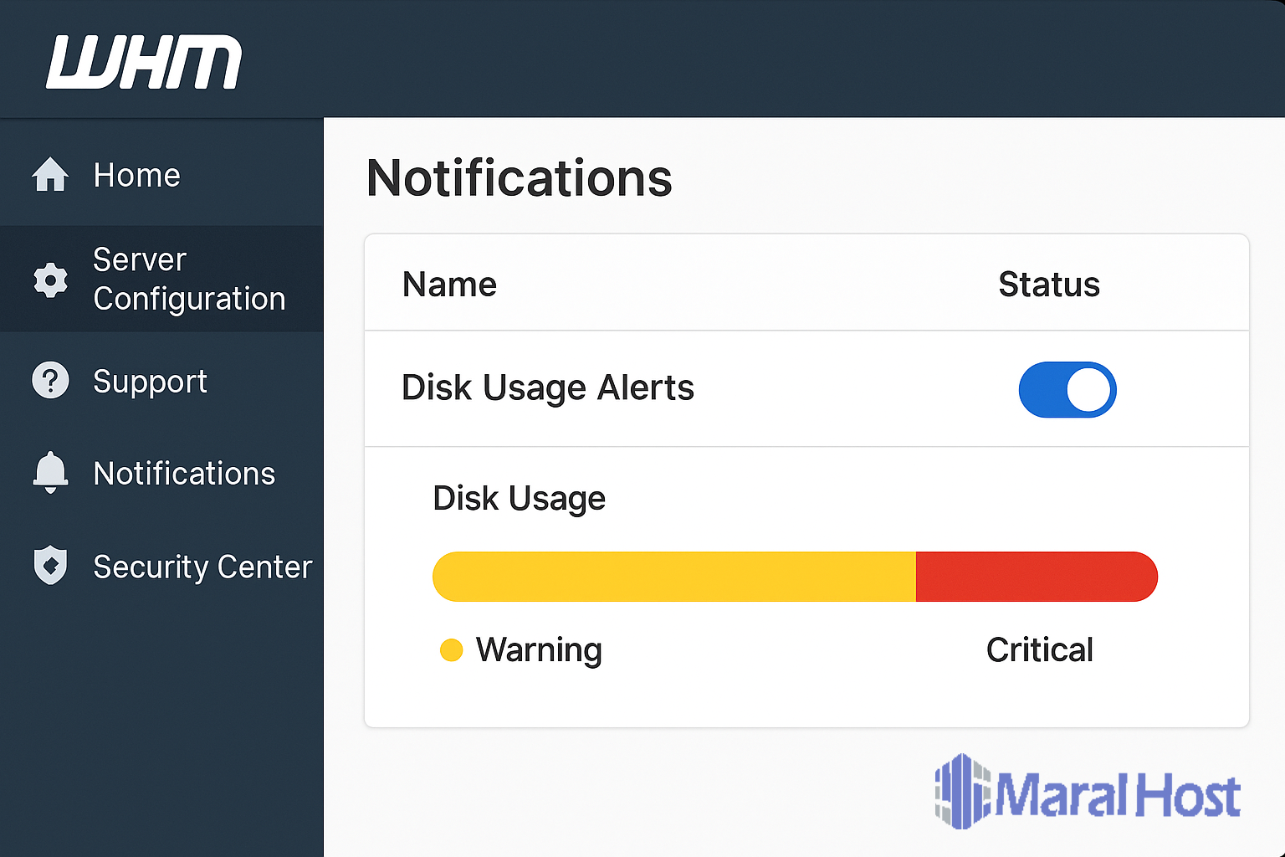Click the Disk Usage Alerts row label
This screenshot has height=857, width=1285.
coord(548,388)
